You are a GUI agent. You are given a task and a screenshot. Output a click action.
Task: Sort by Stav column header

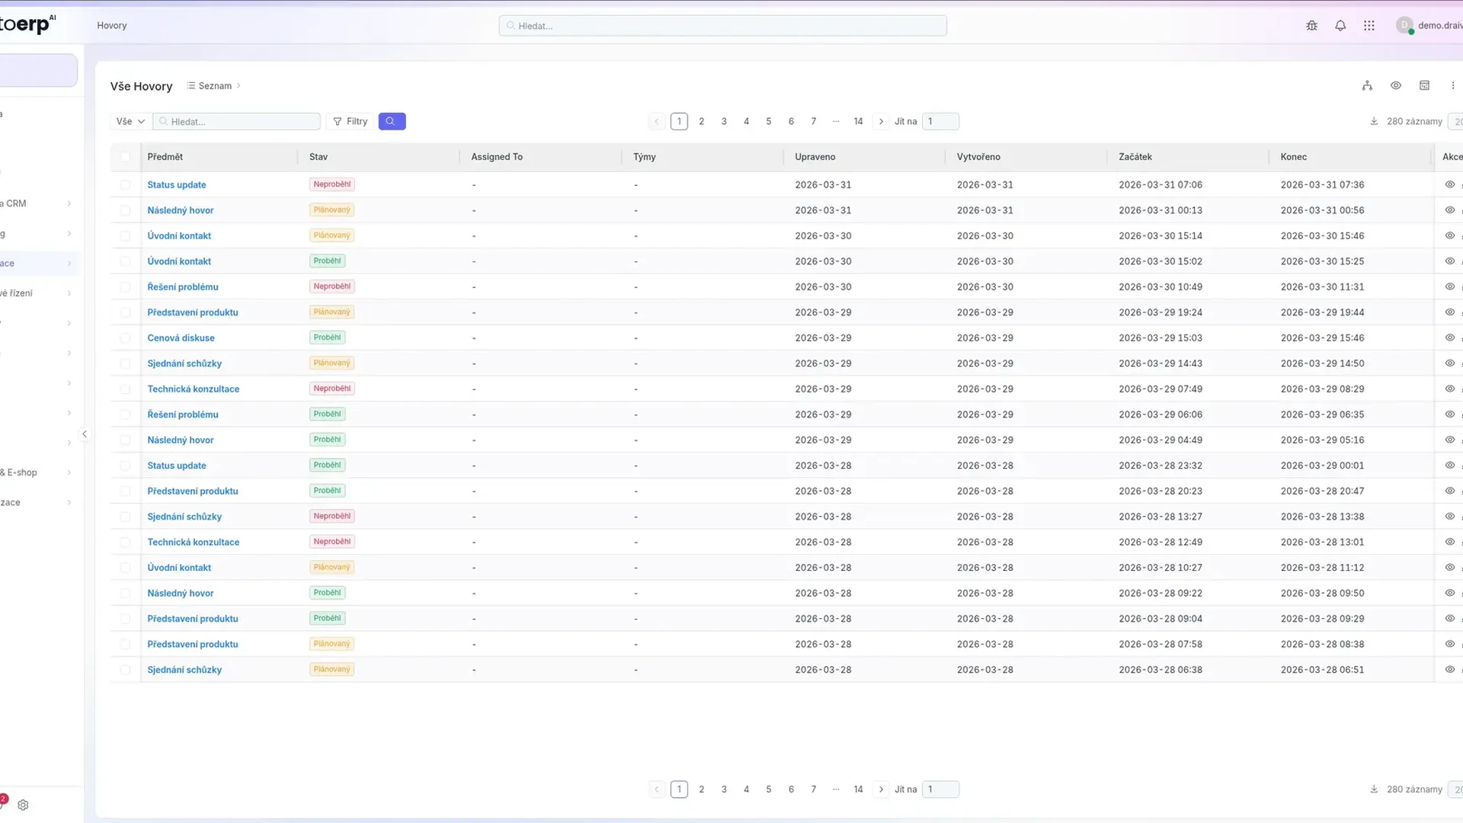(319, 157)
